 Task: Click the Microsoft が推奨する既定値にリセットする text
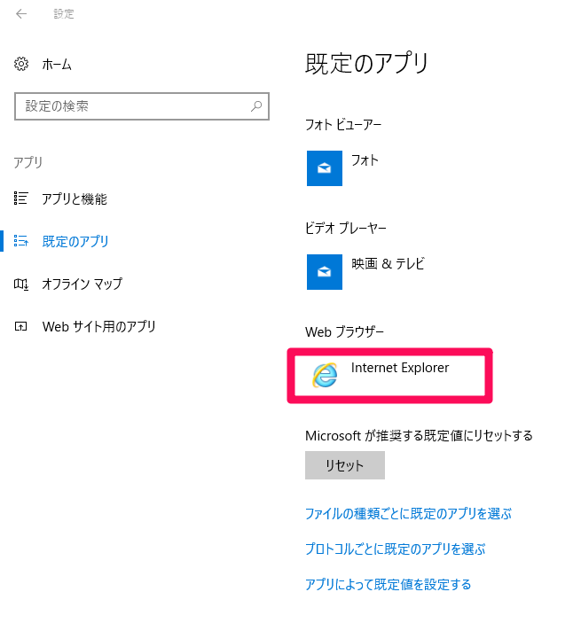tap(419, 435)
